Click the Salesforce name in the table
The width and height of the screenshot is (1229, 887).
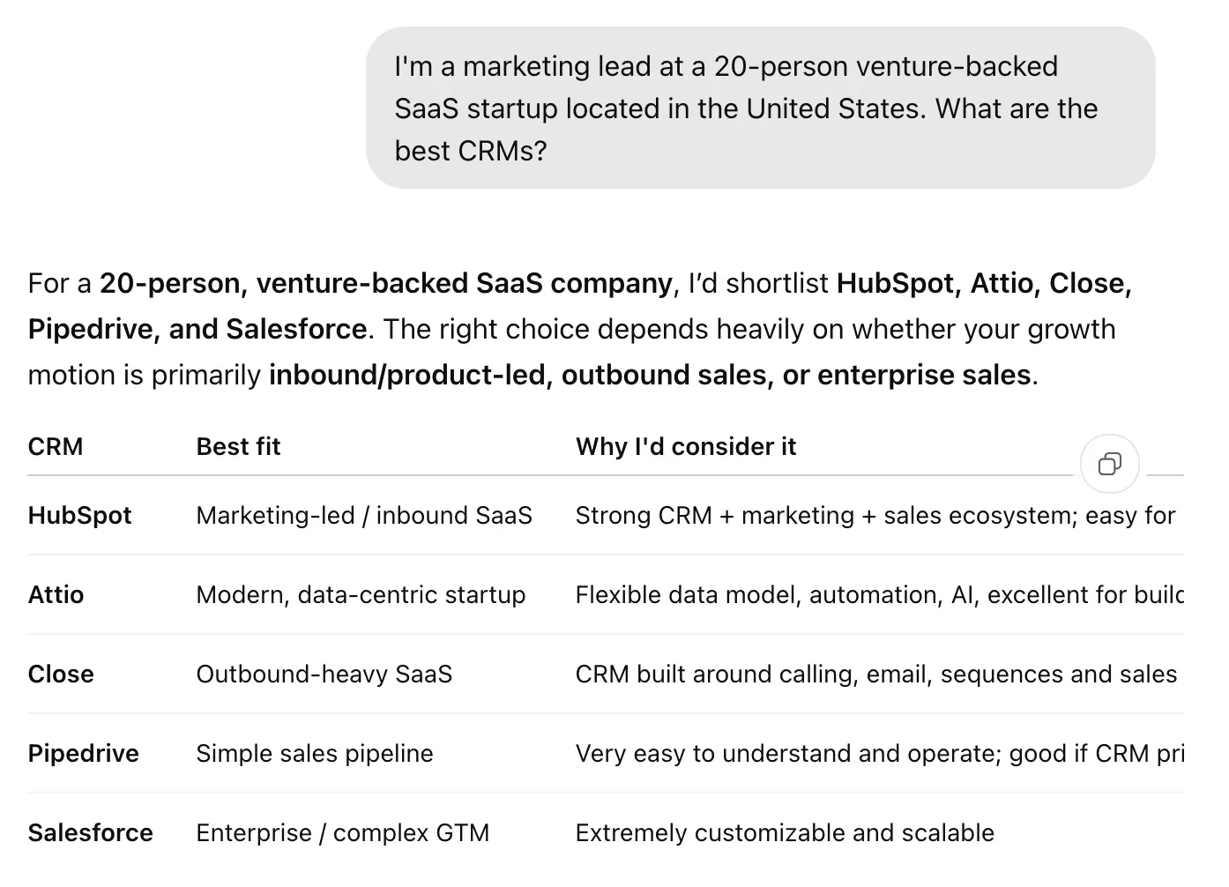(x=91, y=833)
